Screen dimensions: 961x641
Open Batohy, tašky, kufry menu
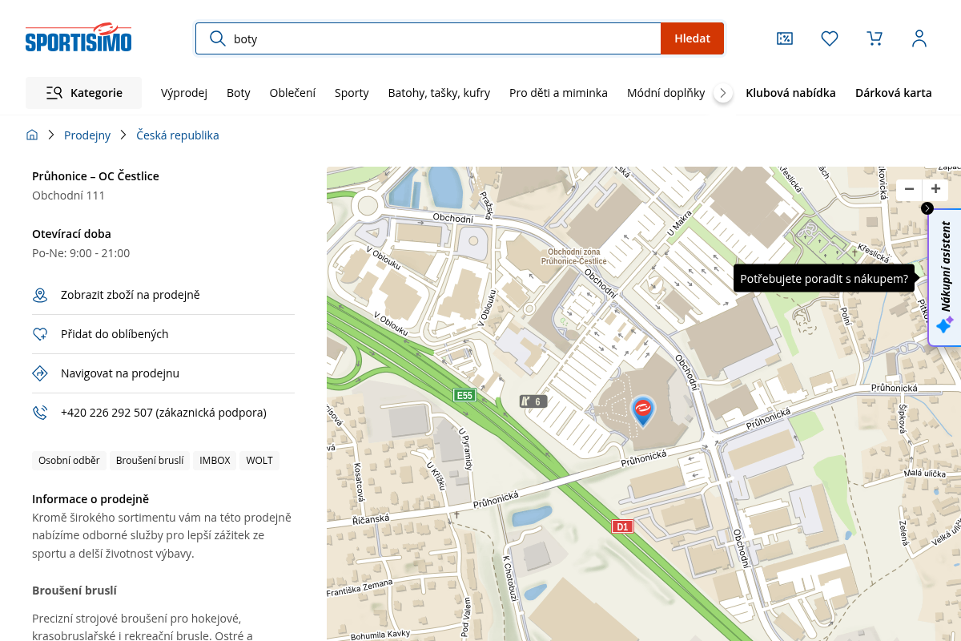click(439, 93)
